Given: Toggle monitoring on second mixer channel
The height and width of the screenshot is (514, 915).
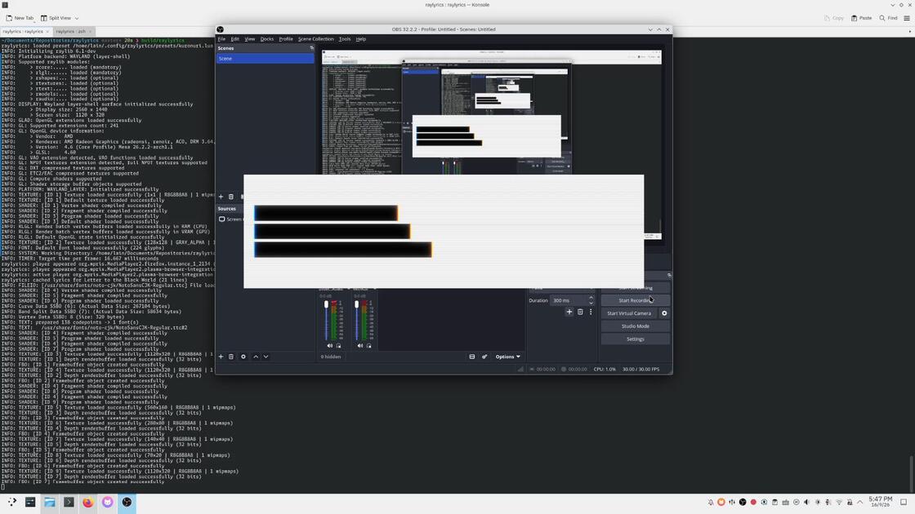Looking at the screenshot, I should pos(368,346).
